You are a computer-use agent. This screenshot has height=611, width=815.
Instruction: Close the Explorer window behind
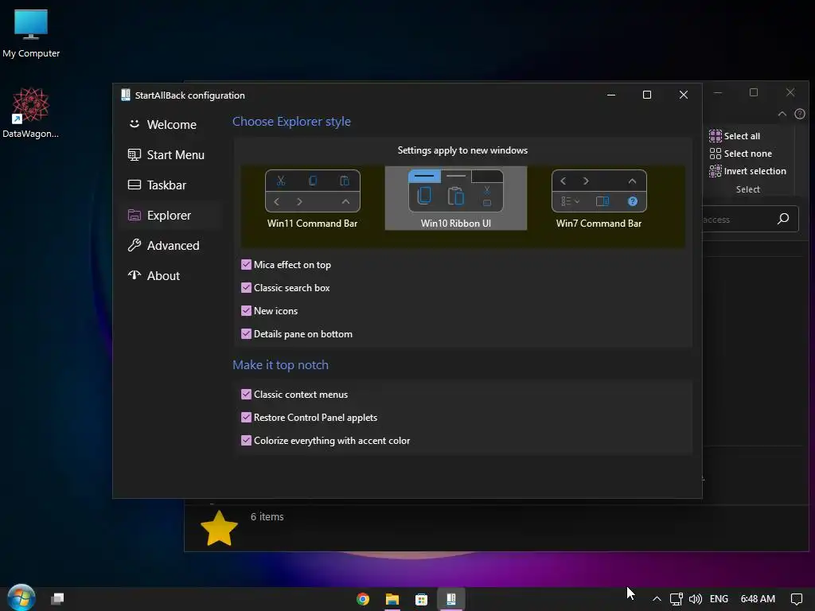pyautogui.click(x=790, y=92)
